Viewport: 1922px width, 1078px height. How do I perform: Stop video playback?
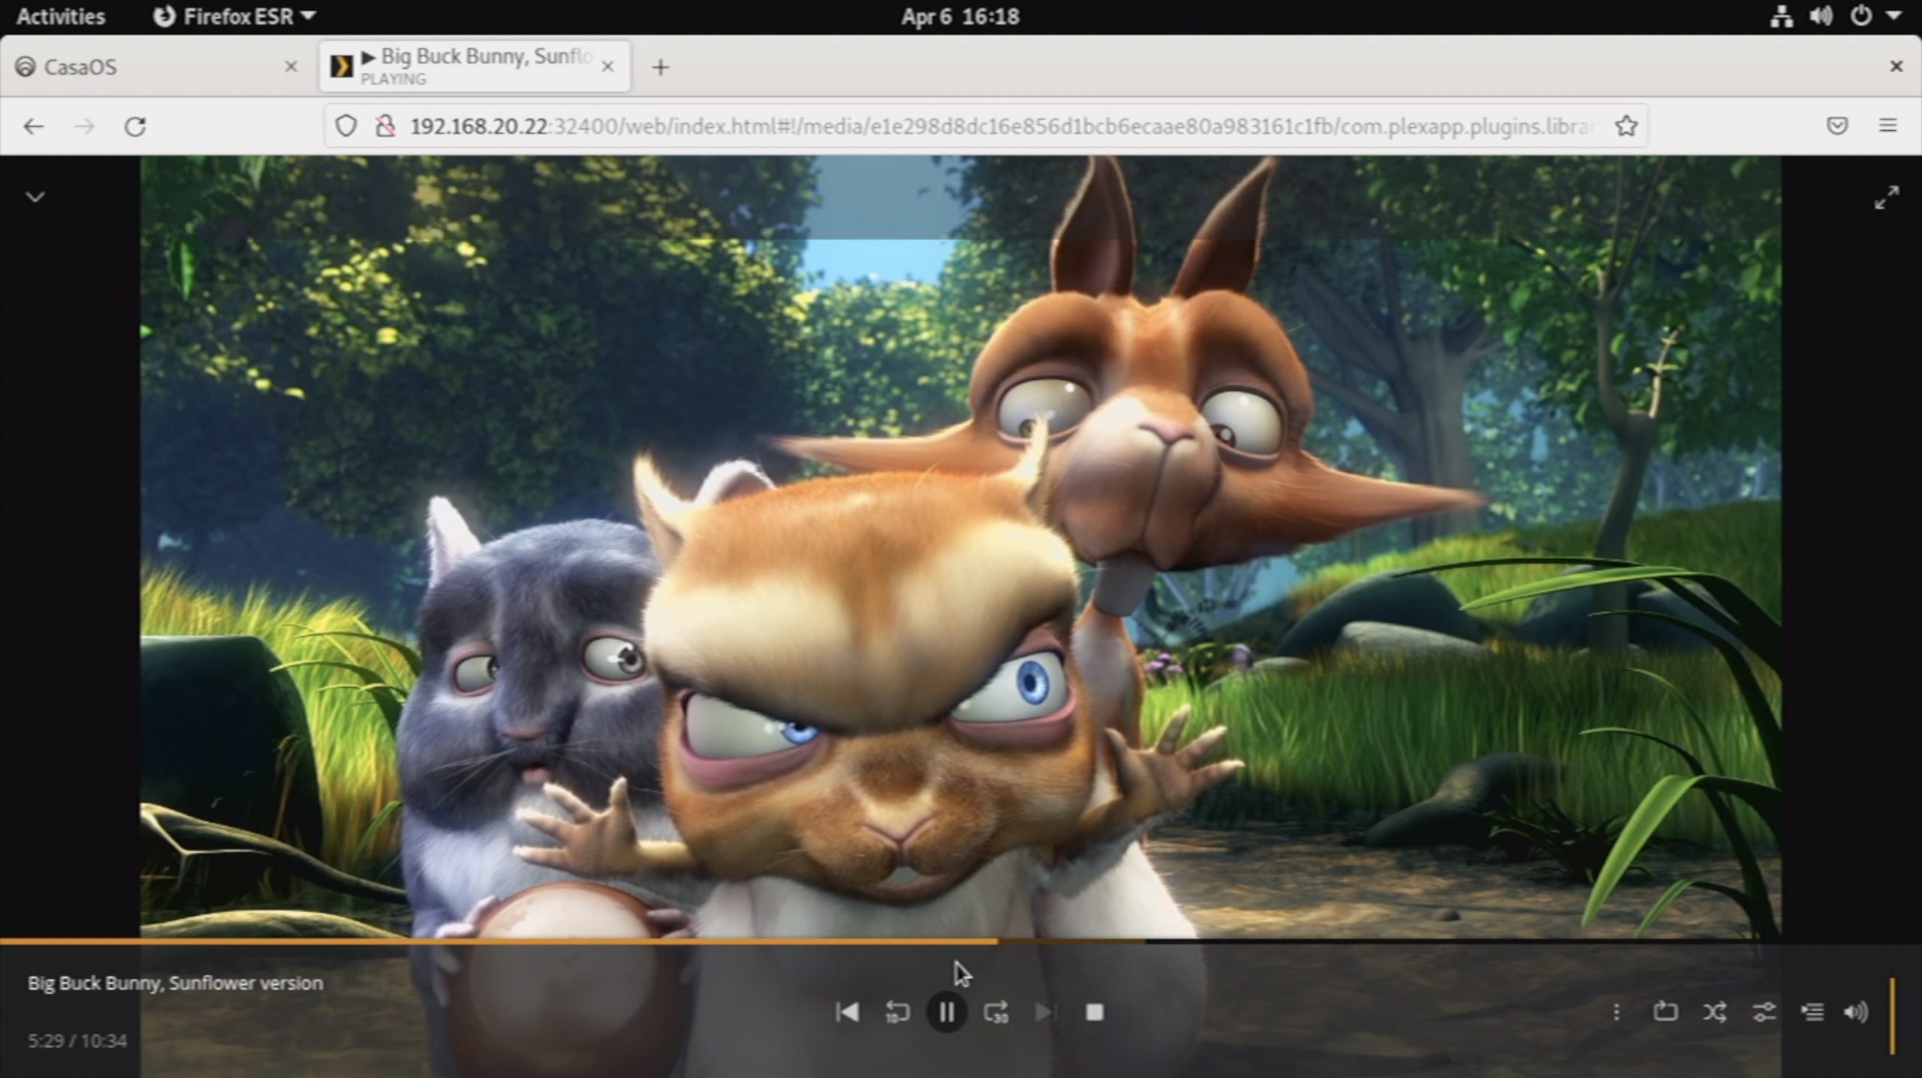pyautogui.click(x=1094, y=1012)
